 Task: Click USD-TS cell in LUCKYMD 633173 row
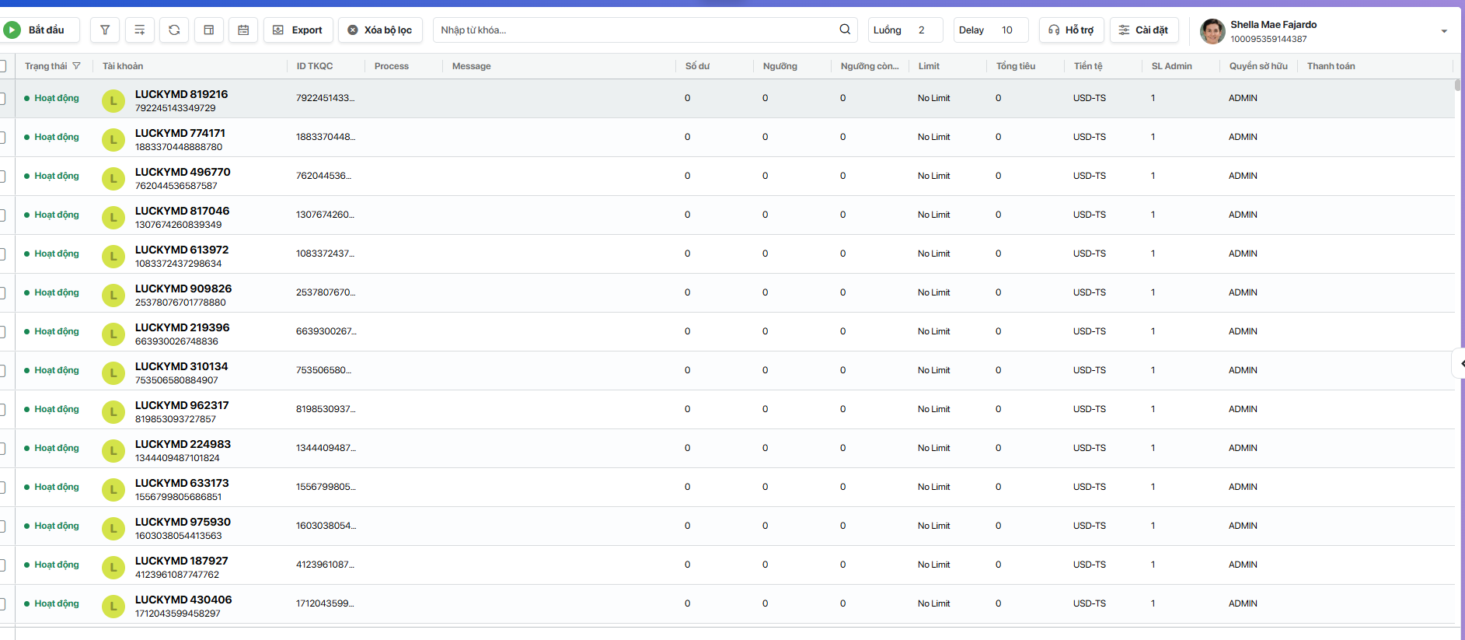click(1090, 488)
